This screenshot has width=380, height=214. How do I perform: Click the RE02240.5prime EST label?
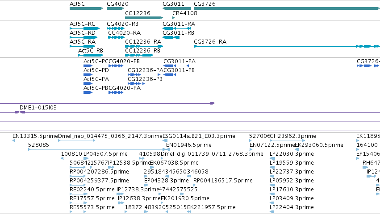tap(92, 190)
